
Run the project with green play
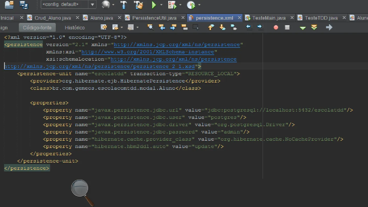pyautogui.click(x=154, y=5)
